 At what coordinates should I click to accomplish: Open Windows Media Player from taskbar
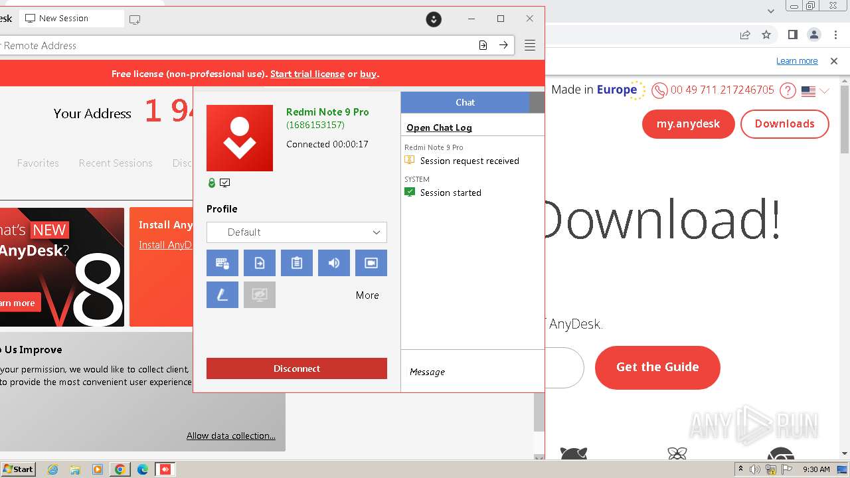(98, 469)
